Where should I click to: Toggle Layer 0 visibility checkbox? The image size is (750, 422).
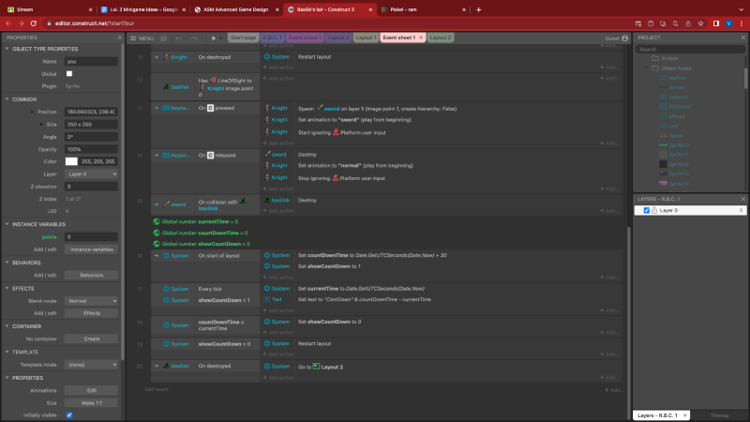click(645, 210)
